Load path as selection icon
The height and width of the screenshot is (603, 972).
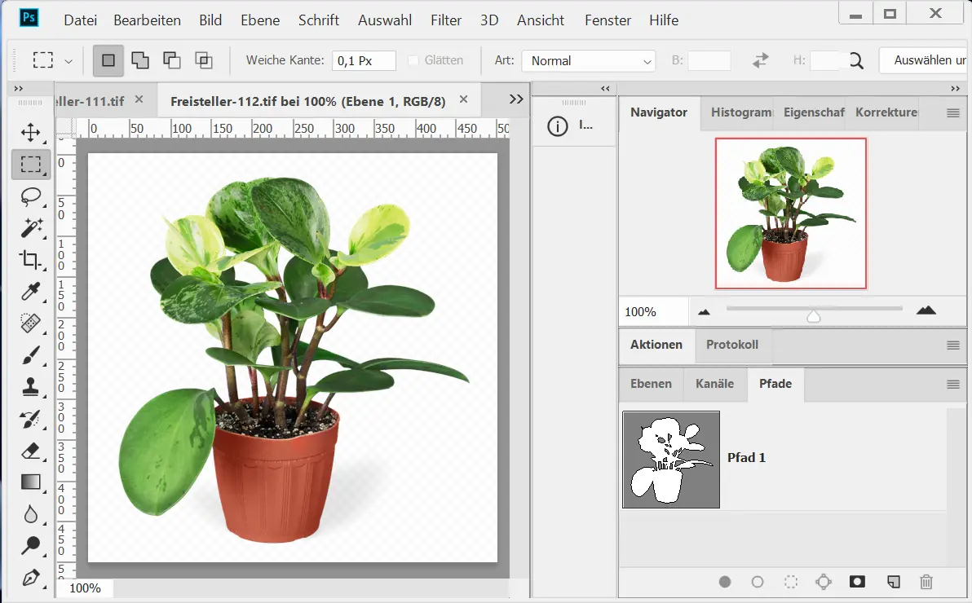(790, 582)
